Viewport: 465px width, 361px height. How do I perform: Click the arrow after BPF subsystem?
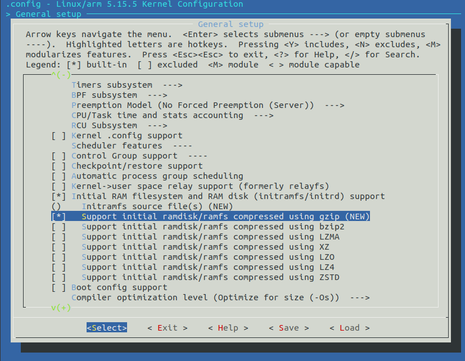click(x=157, y=95)
